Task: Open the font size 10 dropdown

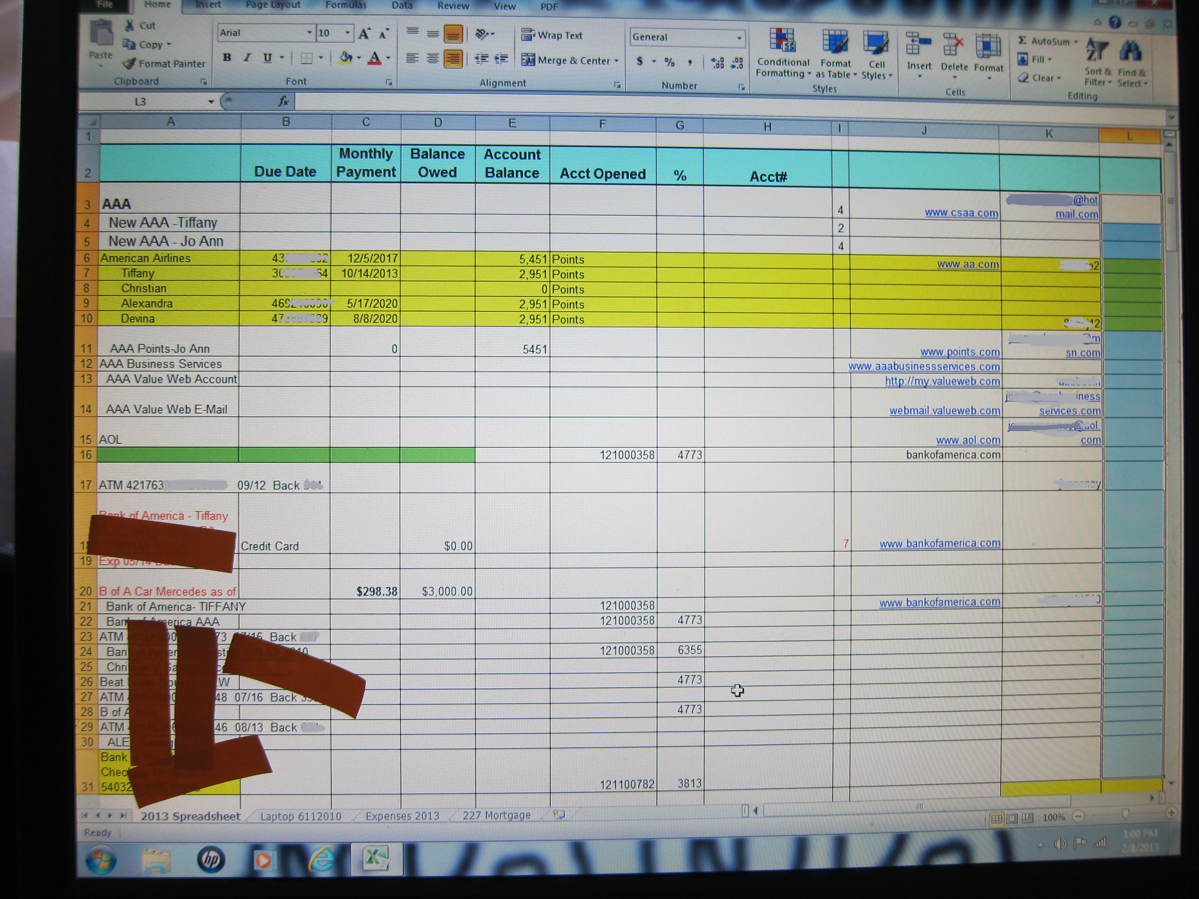Action: click(x=347, y=33)
